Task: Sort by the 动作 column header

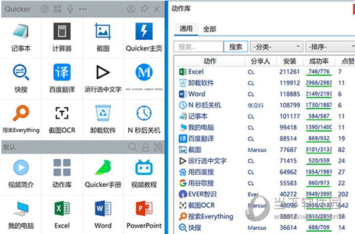Action: click(x=210, y=61)
